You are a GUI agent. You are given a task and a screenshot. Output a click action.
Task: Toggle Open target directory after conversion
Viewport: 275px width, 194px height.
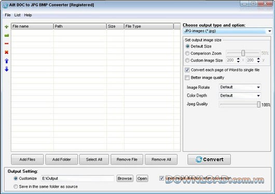click(x=161, y=178)
